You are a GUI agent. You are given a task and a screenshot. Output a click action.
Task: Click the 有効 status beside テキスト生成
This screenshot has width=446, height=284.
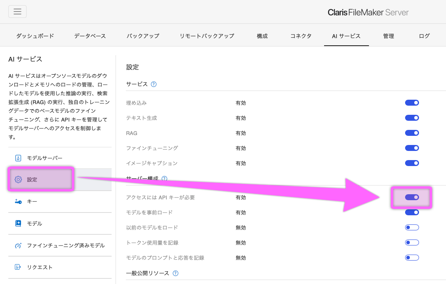click(x=241, y=118)
